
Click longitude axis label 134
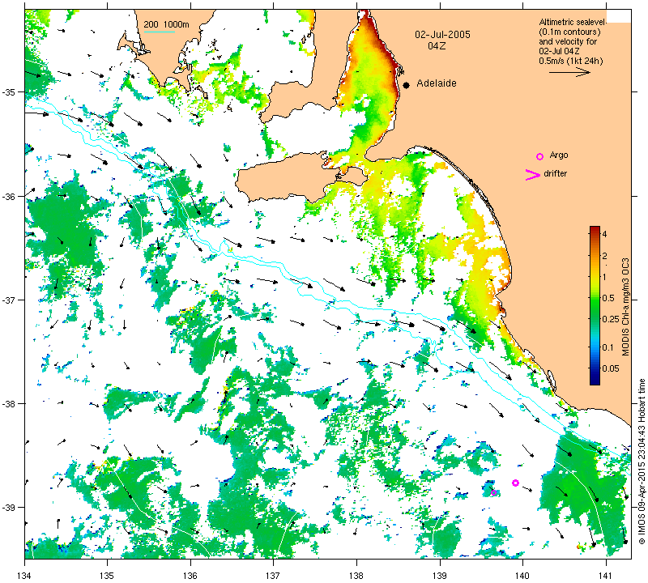(24, 575)
